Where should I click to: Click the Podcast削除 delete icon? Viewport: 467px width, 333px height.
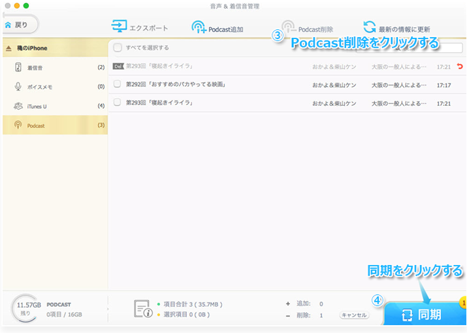(289, 27)
